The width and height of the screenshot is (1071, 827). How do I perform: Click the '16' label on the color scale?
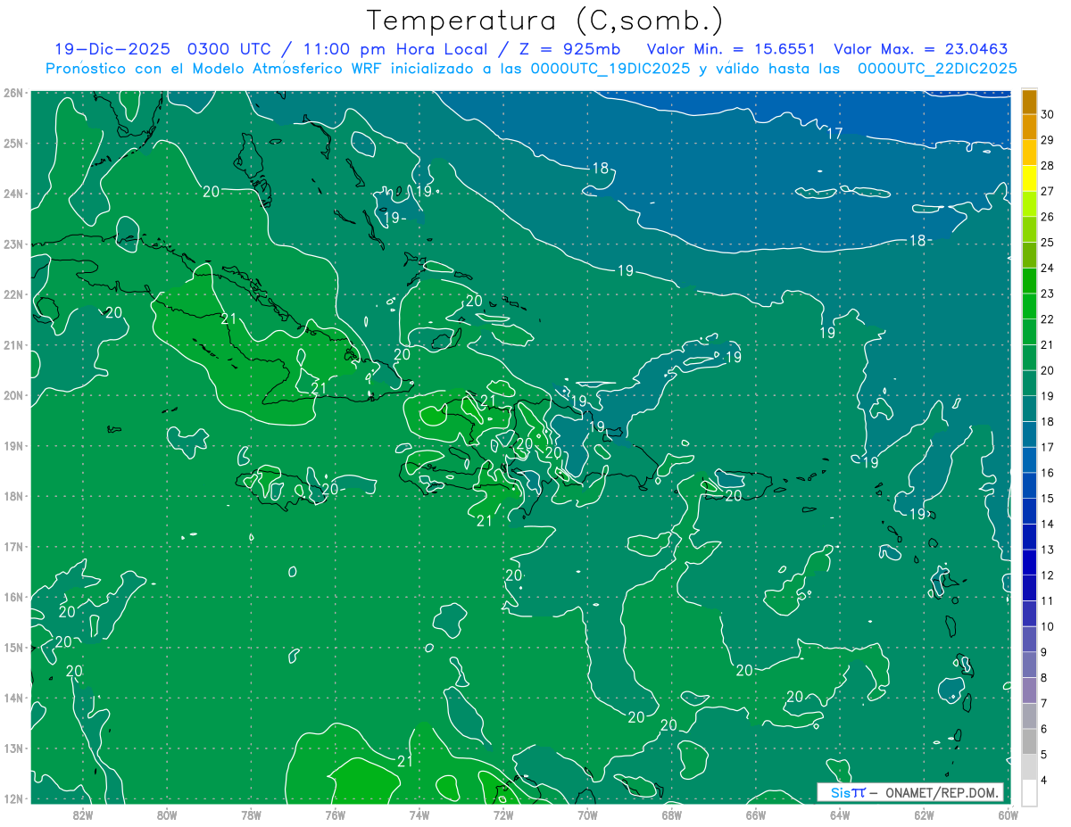[x=1048, y=473]
